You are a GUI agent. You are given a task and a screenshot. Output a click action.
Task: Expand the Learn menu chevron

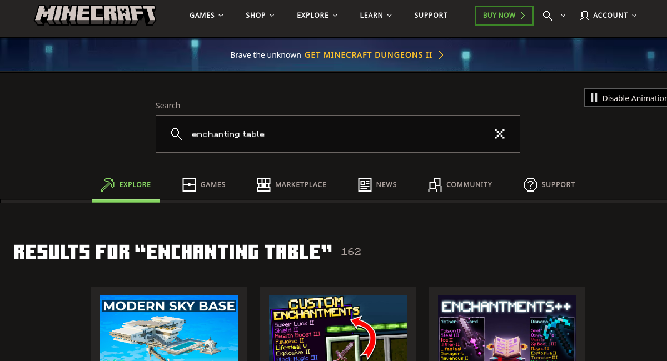pyautogui.click(x=389, y=16)
